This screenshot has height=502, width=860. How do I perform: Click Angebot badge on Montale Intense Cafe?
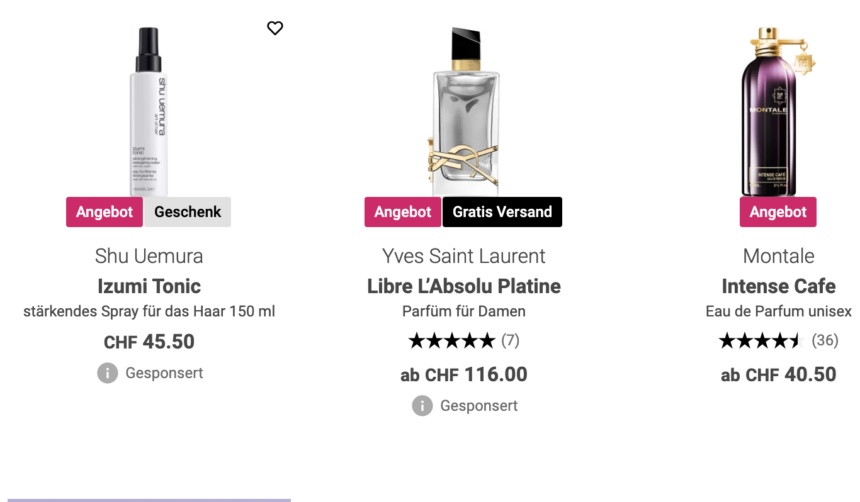778,212
